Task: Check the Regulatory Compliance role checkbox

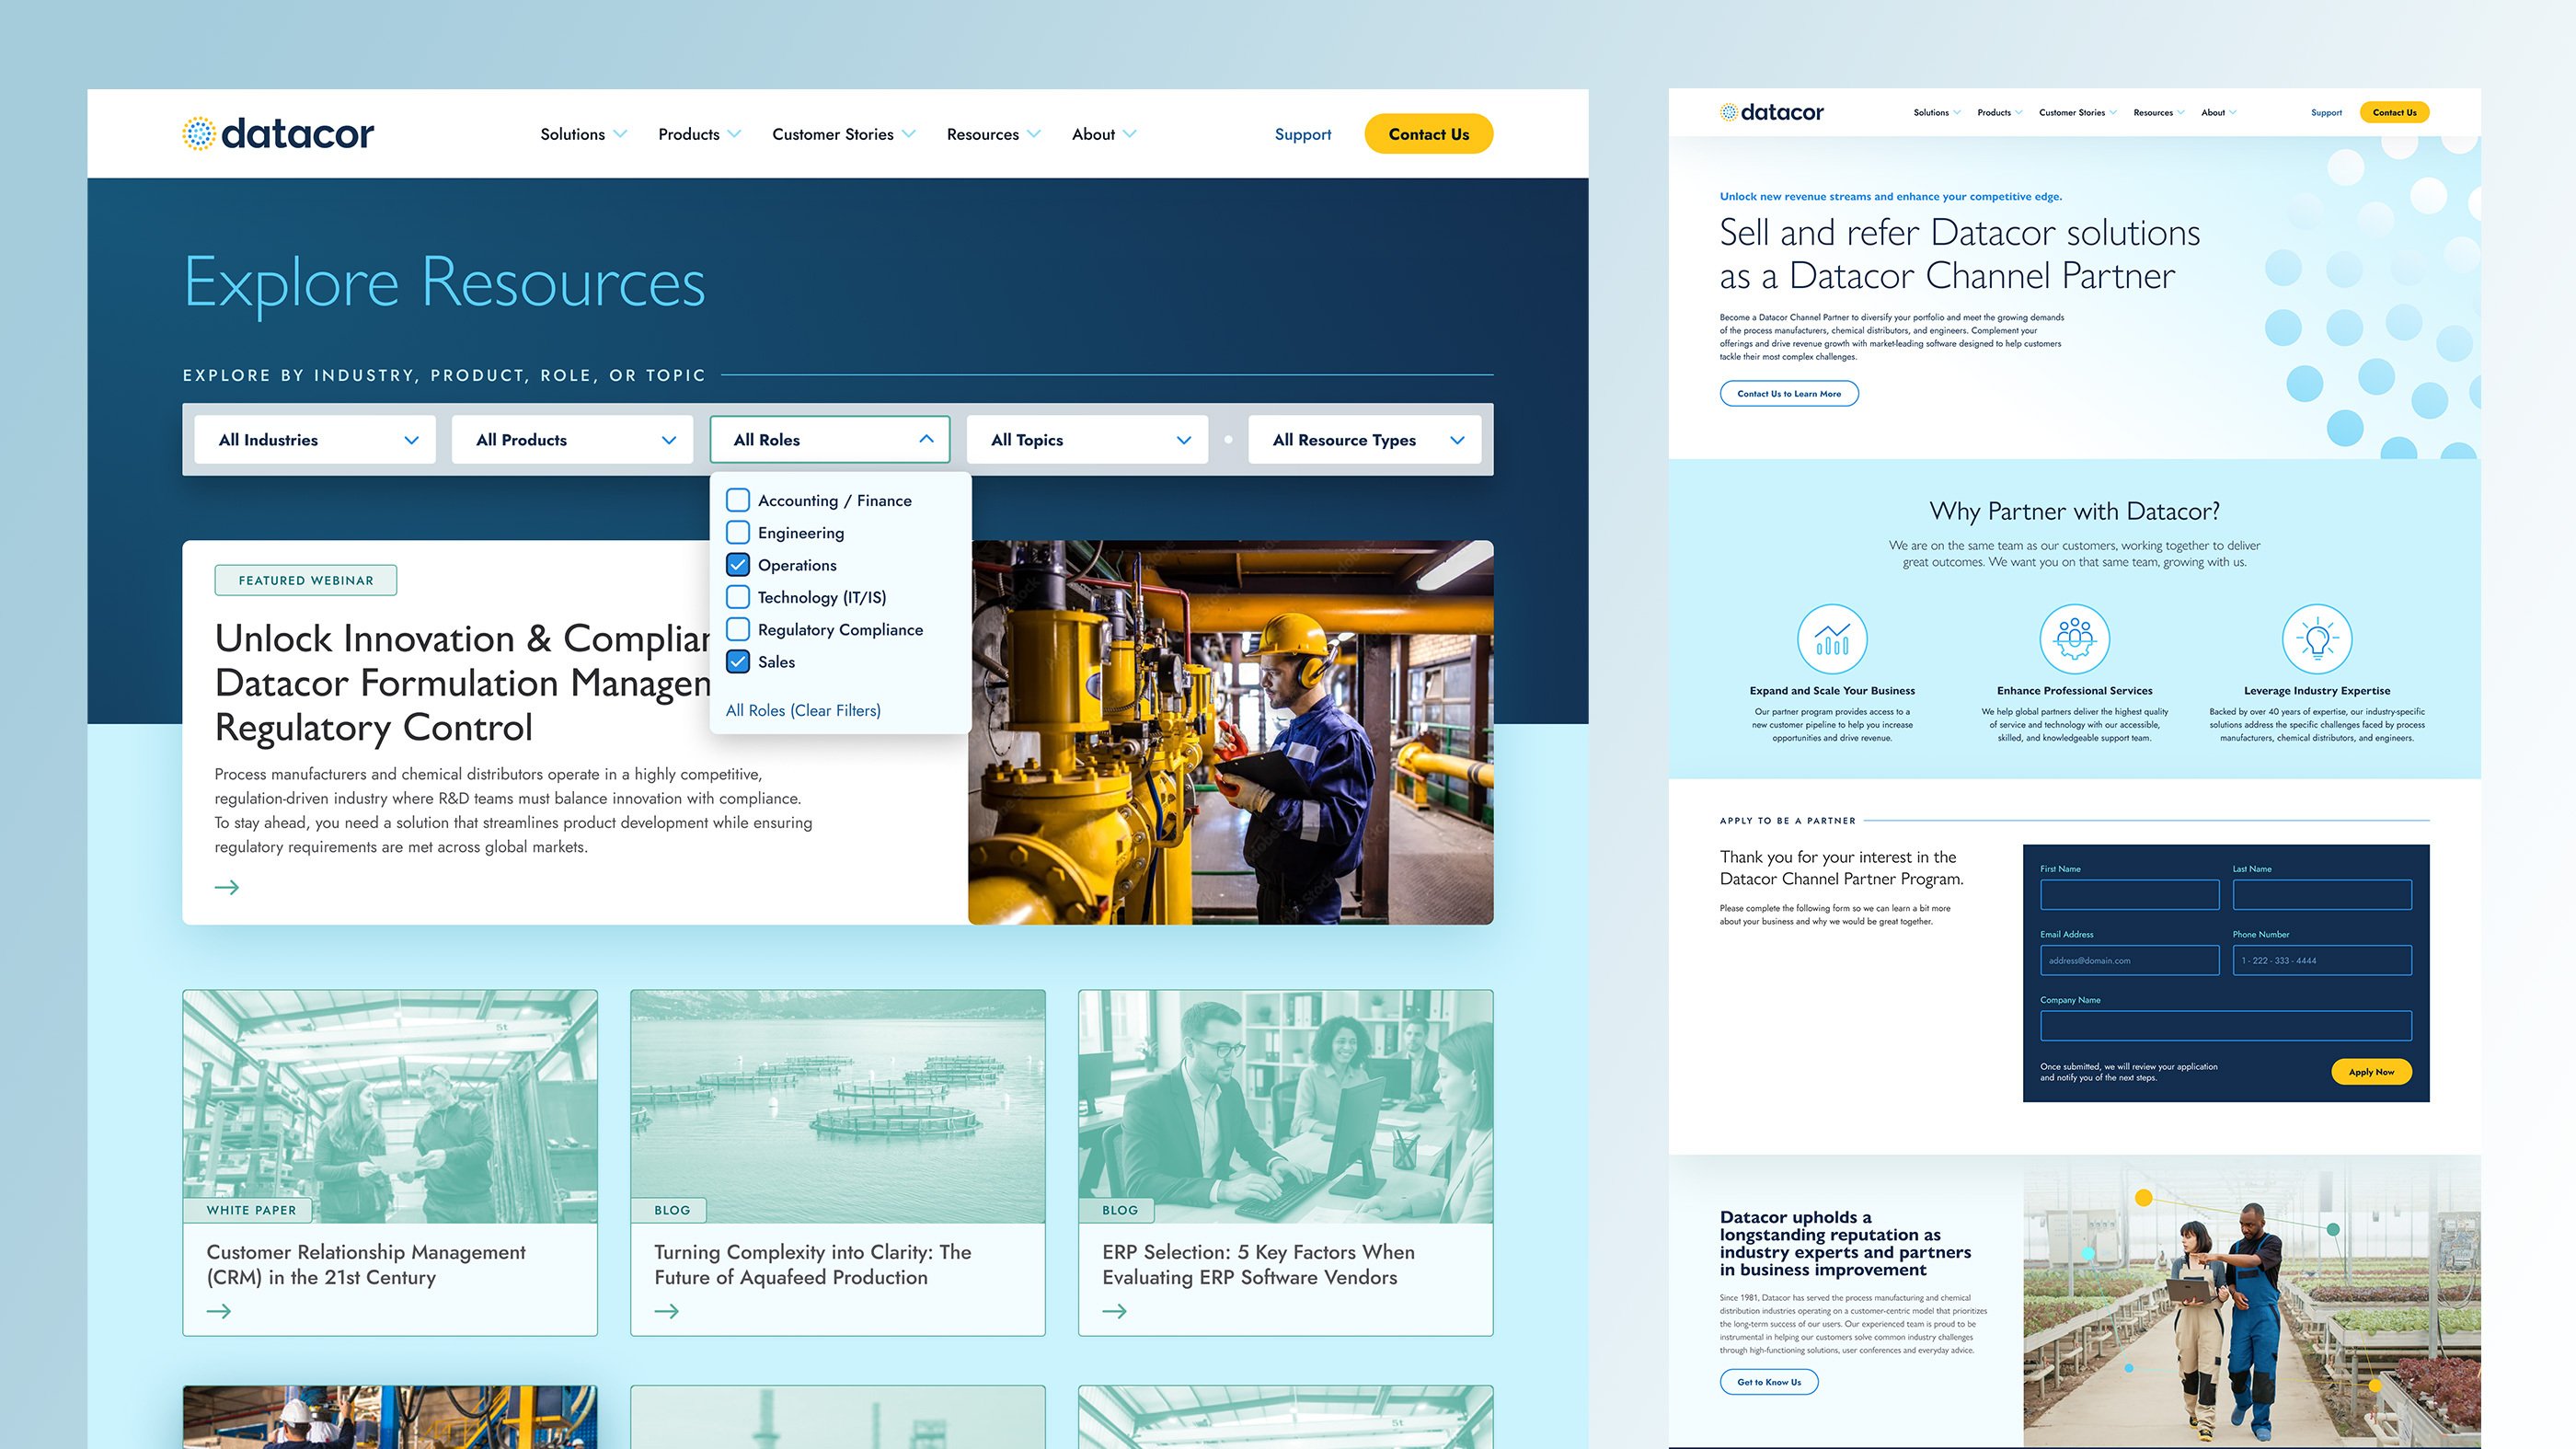Action: click(x=738, y=629)
